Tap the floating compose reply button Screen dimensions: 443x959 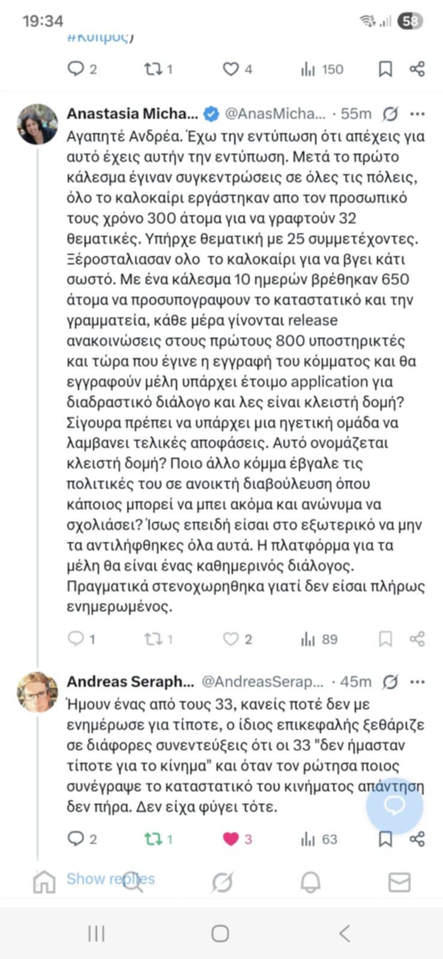[394, 806]
